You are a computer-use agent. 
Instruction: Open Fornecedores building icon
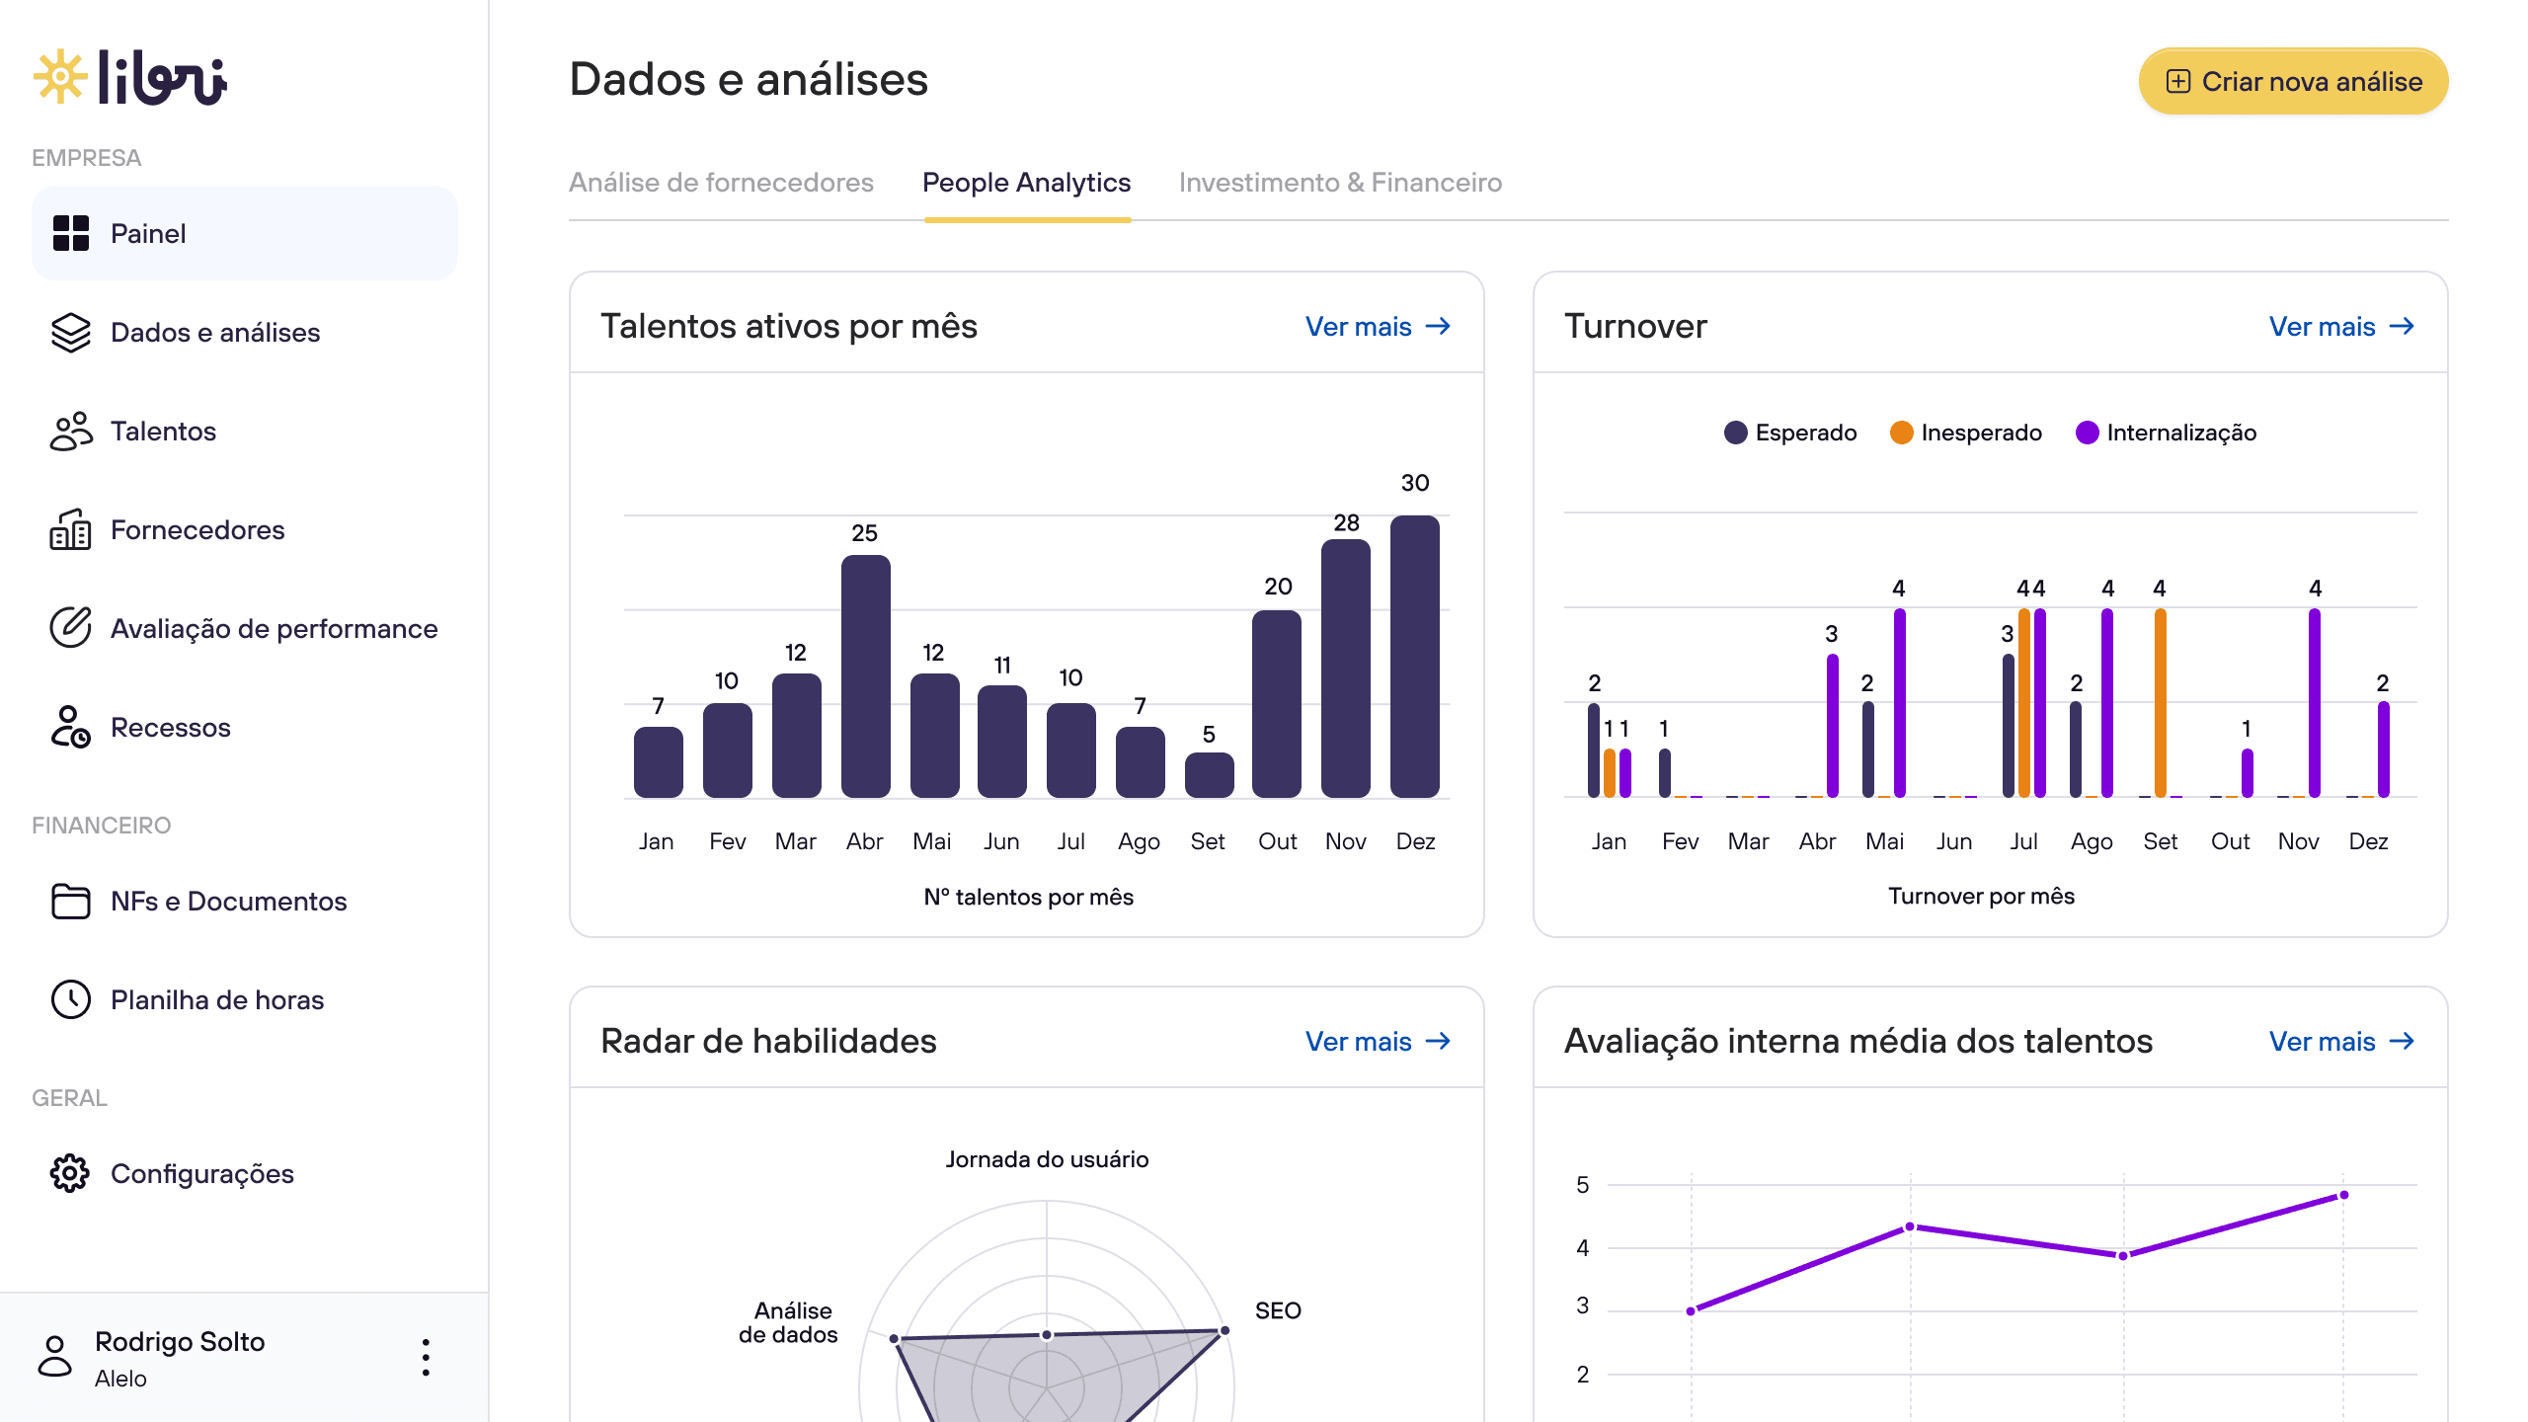(71, 530)
